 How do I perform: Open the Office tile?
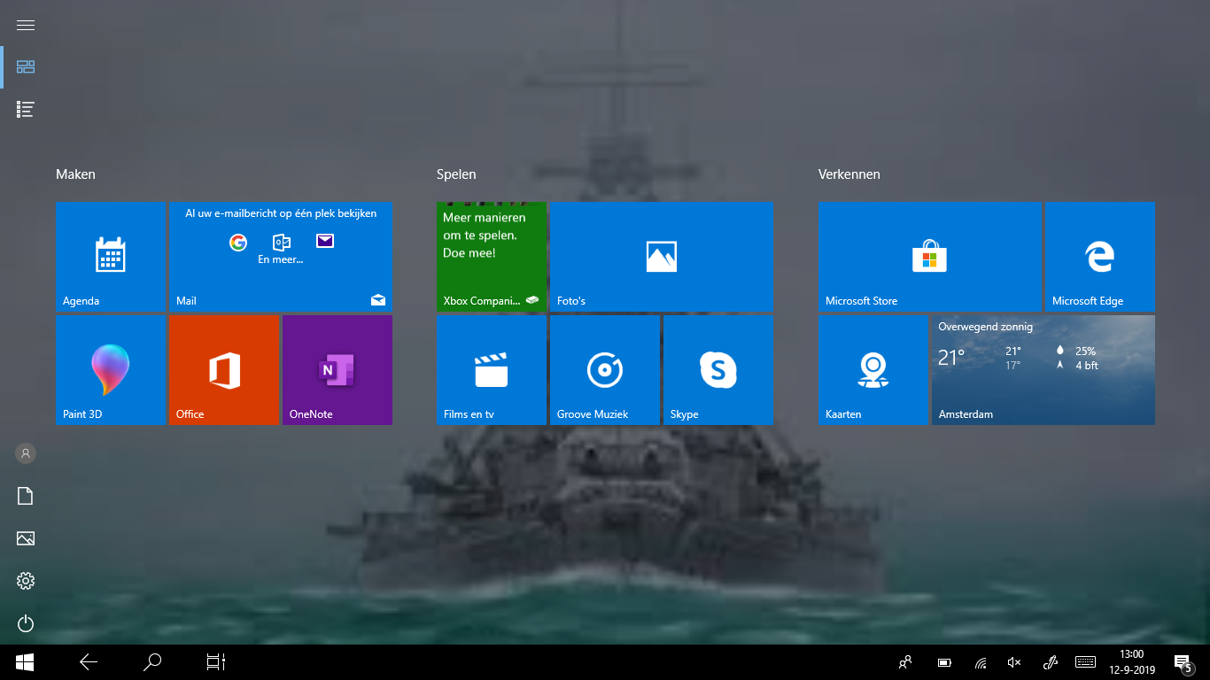[x=224, y=369]
